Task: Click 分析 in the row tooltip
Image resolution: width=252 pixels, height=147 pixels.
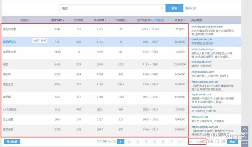Action: (x=43, y=41)
